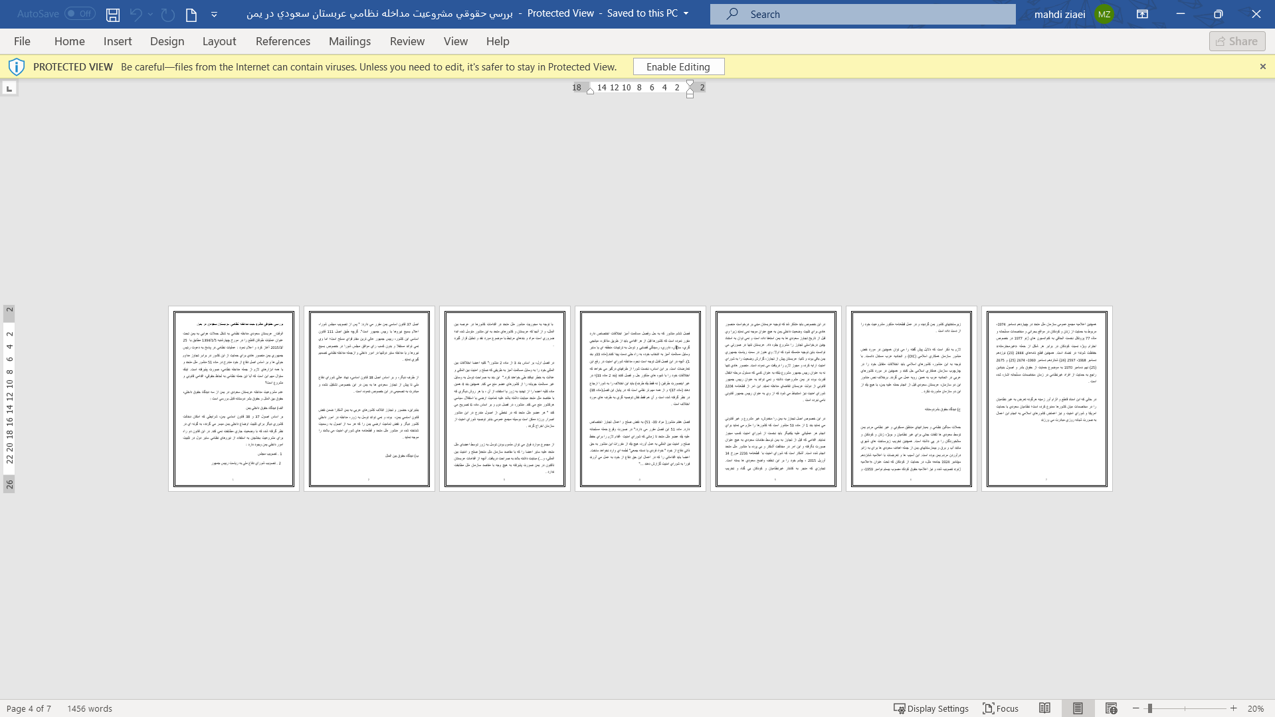Select the fifth page thumbnail
The width and height of the screenshot is (1275, 717).
point(776,399)
